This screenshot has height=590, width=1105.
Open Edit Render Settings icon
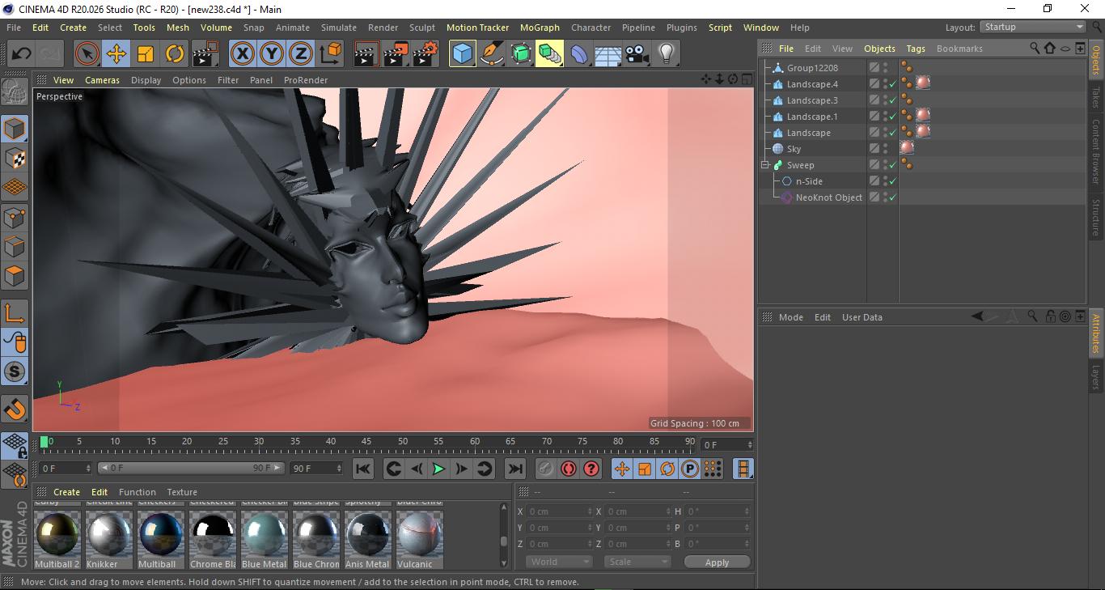click(x=425, y=54)
